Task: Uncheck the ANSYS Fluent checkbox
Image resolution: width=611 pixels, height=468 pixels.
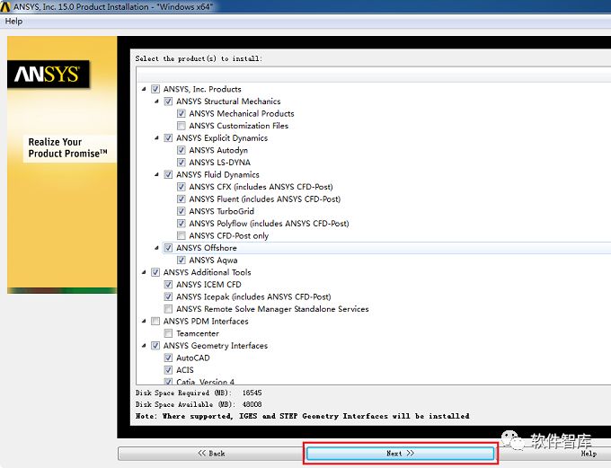Action: 182,199
